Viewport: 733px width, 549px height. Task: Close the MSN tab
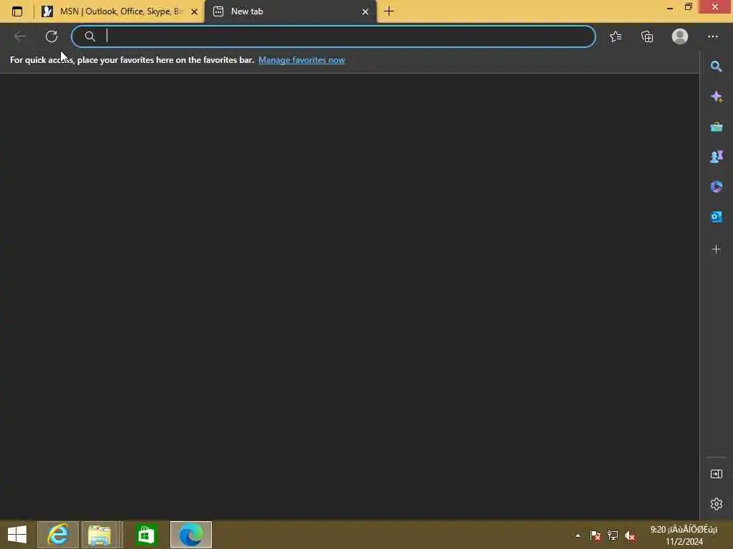click(195, 11)
